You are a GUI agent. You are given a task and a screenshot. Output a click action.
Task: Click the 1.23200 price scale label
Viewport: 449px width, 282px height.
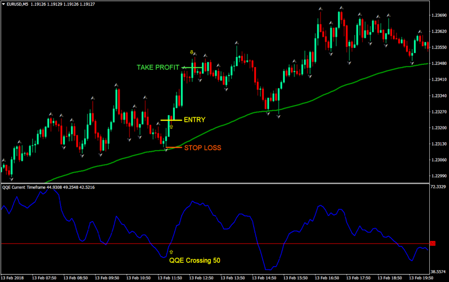point(439,128)
